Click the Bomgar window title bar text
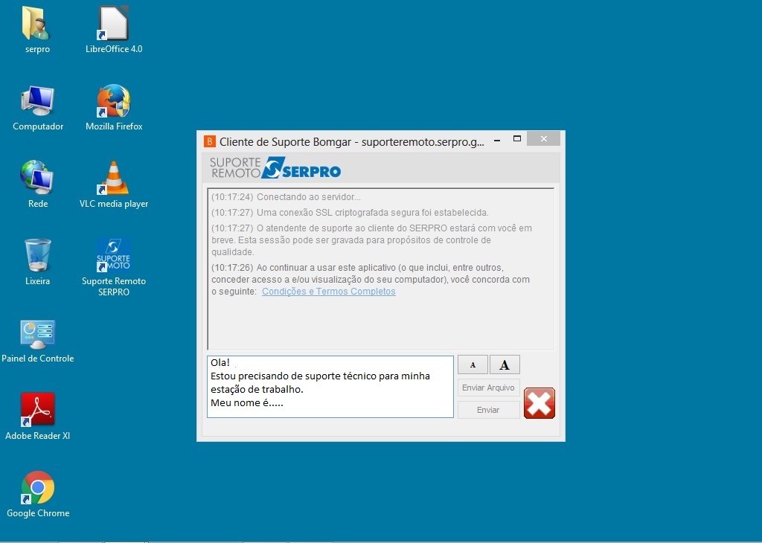The width and height of the screenshot is (762, 543). pos(351,142)
